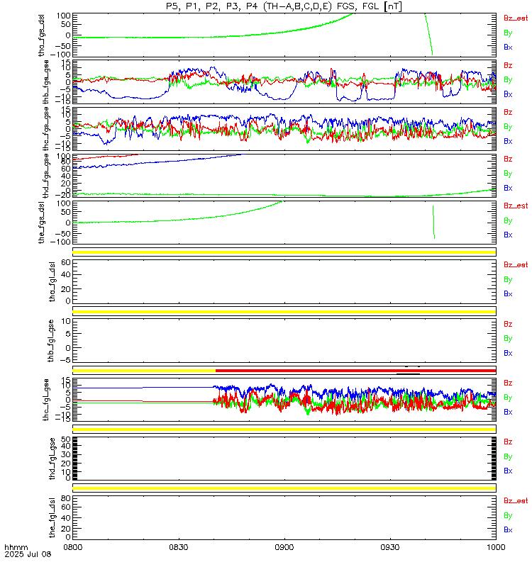532x567 pixels.
Task: Click the 0830 time tick label
Action: click(179, 547)
